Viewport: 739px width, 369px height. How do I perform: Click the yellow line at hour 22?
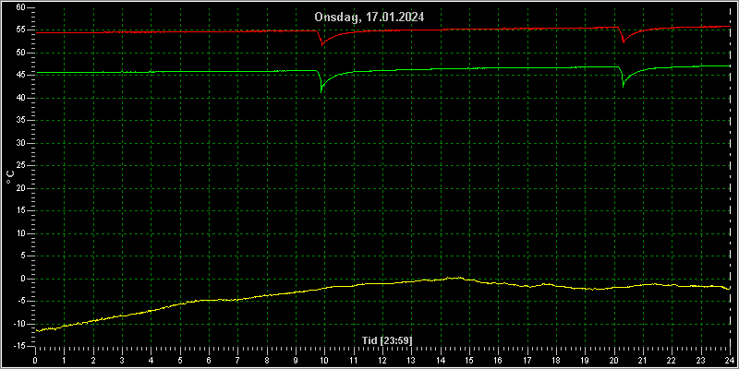point(672,285)
